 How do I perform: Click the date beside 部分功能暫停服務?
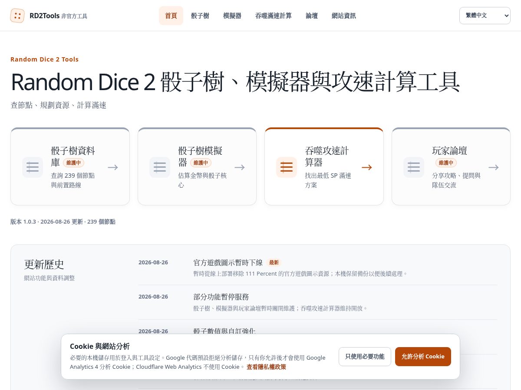coord(153,296)
